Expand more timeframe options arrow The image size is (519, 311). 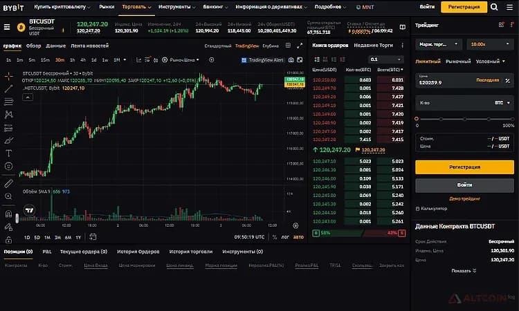click(125, 60)
